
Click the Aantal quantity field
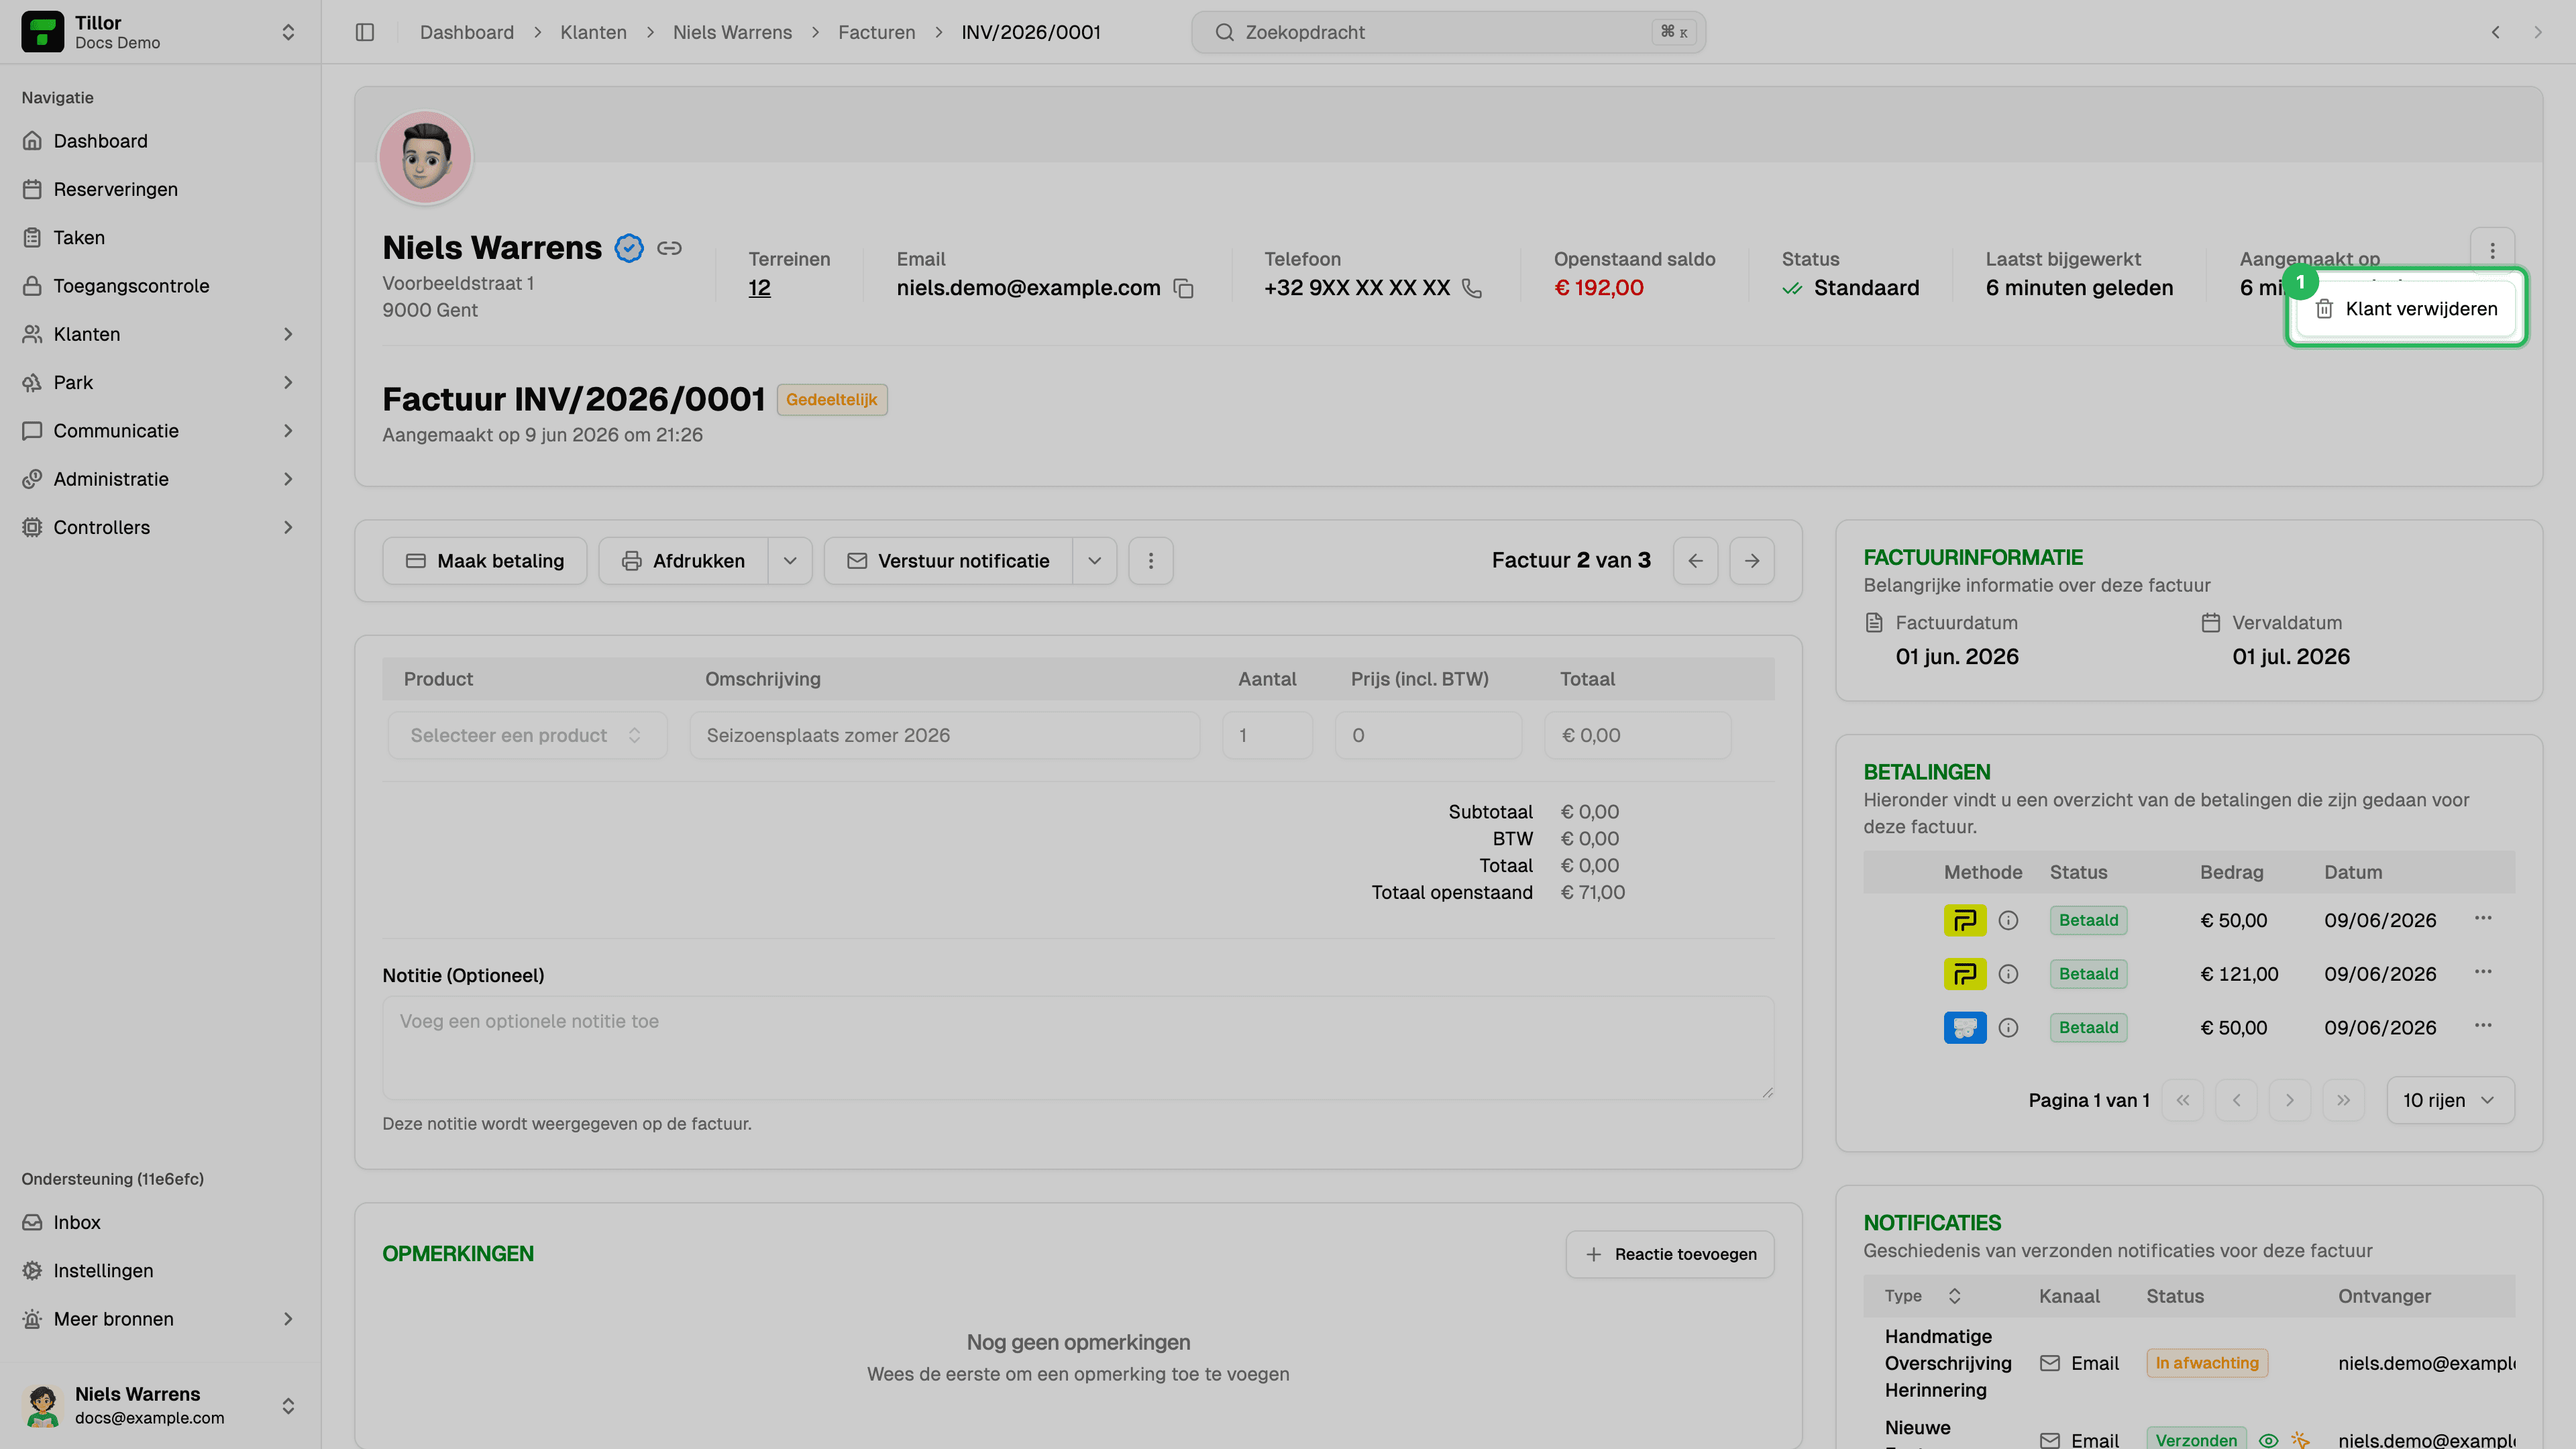(1268, 735)
